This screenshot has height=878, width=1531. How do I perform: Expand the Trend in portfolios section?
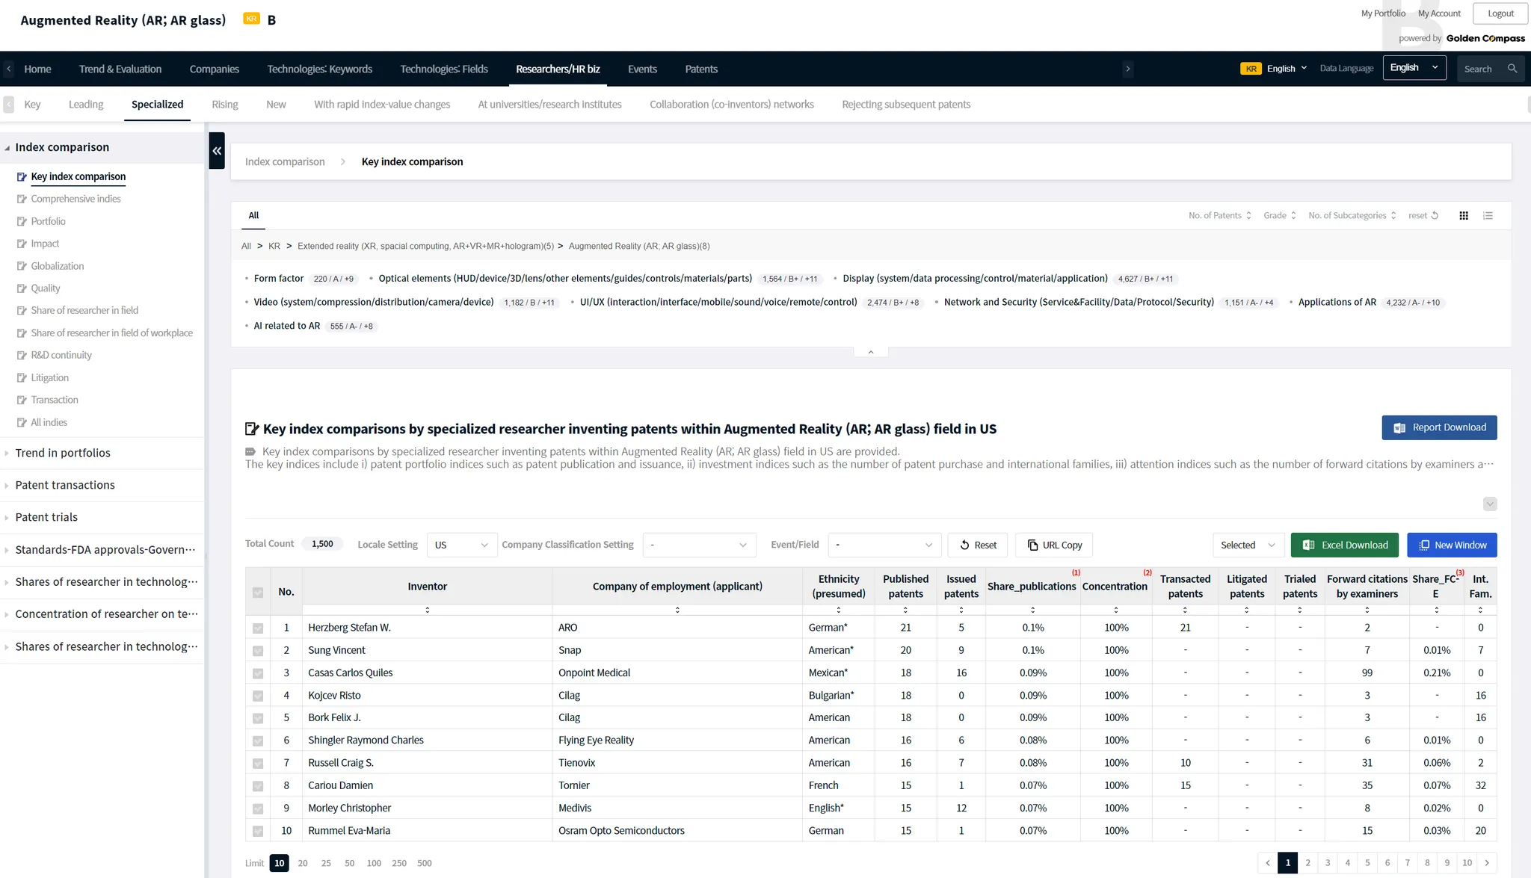point(63,453)
